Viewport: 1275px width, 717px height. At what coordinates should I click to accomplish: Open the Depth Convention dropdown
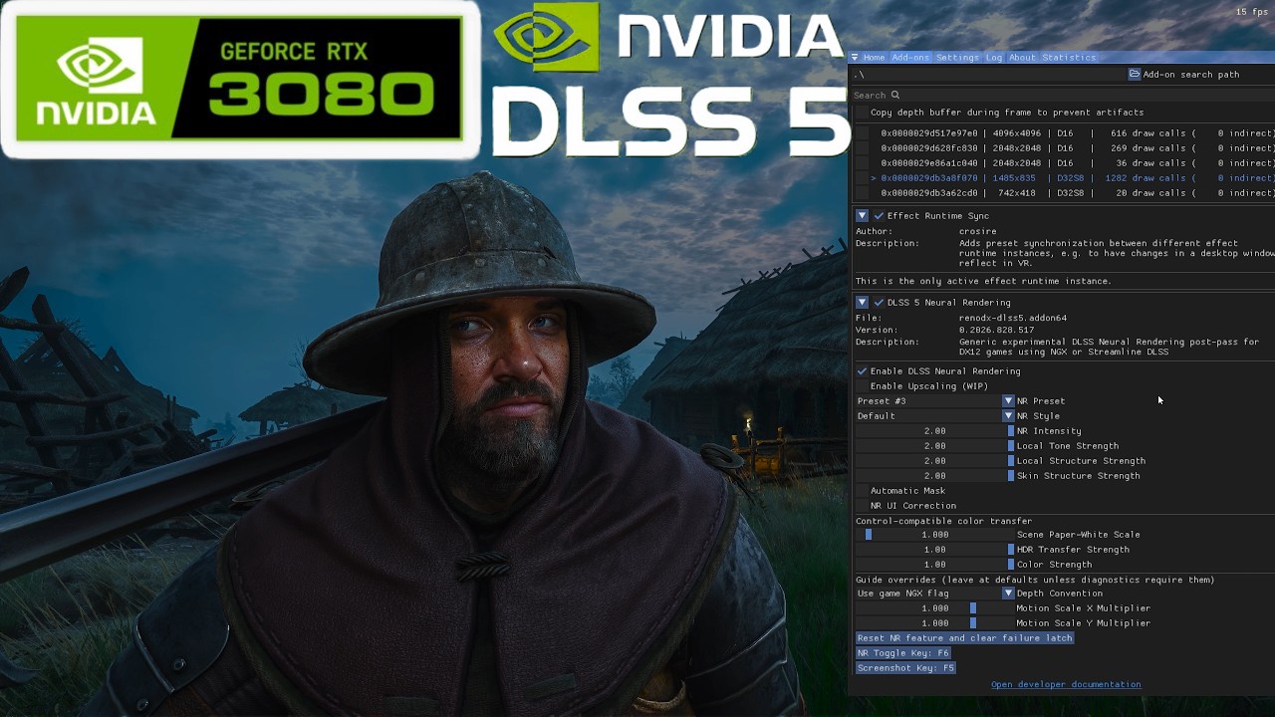coord(934,594)
